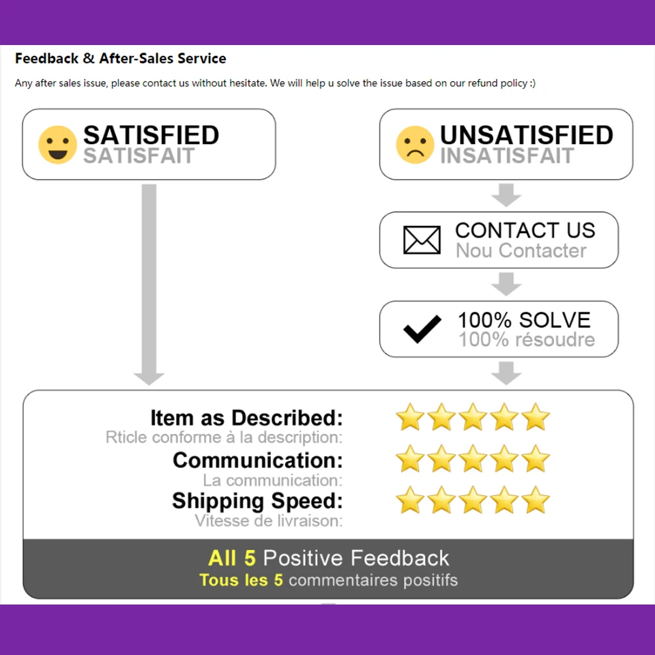The height and width of the screenshot is (655, 655).
Task: Click the envelope mail icon
Action: coord(422,240)
